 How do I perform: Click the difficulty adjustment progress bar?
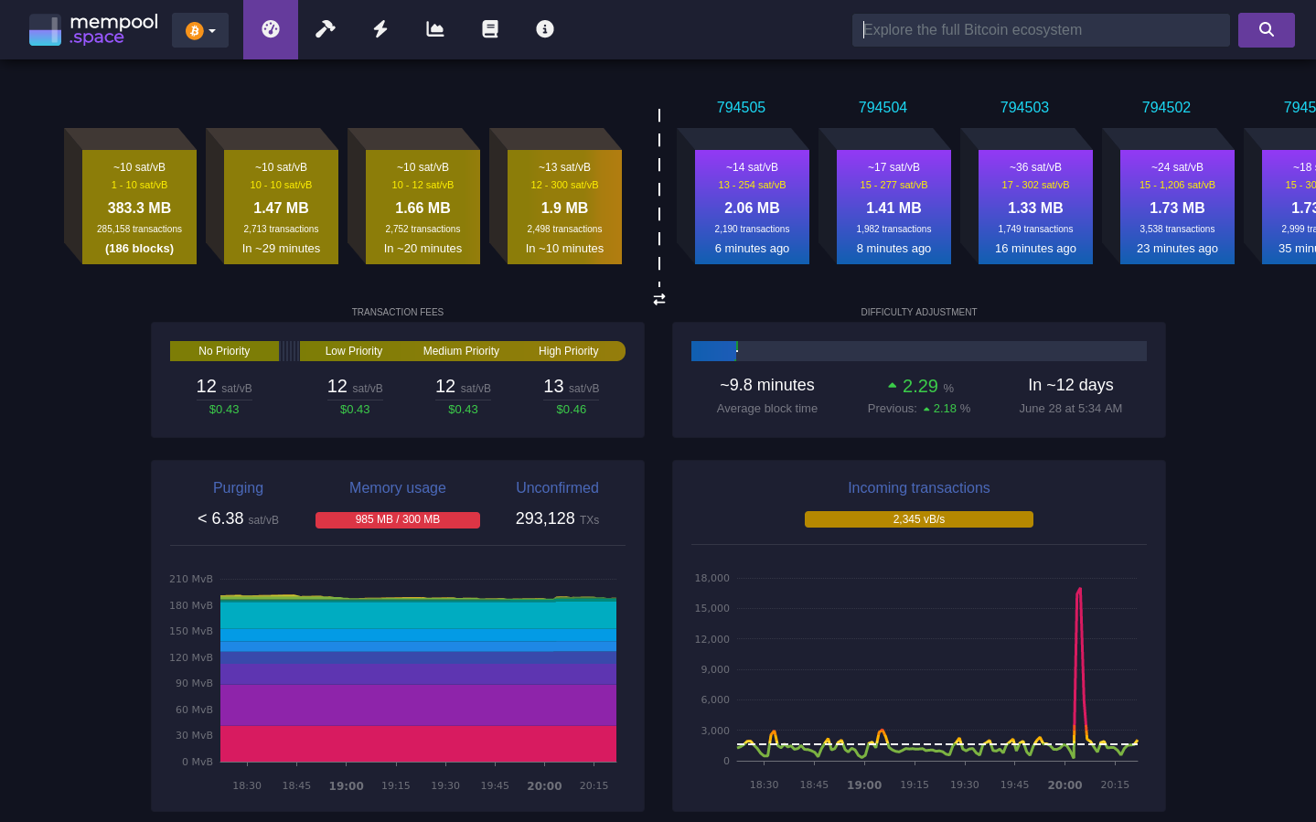point(918,351)
